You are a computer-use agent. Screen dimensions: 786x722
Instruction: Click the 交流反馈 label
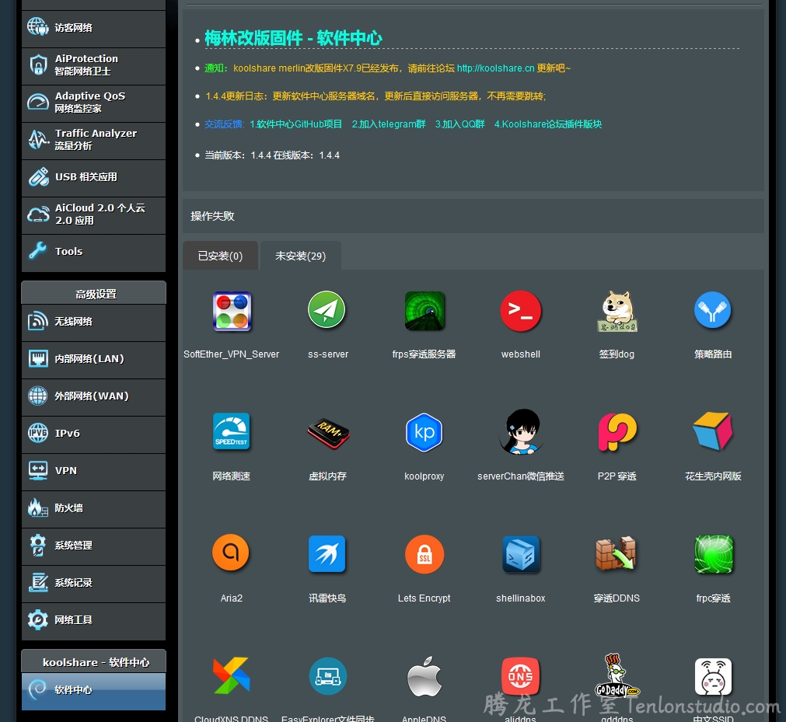coord(224,124)
